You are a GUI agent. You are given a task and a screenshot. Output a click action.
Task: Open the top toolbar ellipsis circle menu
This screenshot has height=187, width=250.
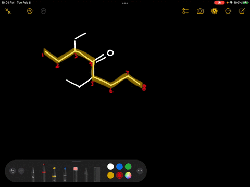[228, 11]
